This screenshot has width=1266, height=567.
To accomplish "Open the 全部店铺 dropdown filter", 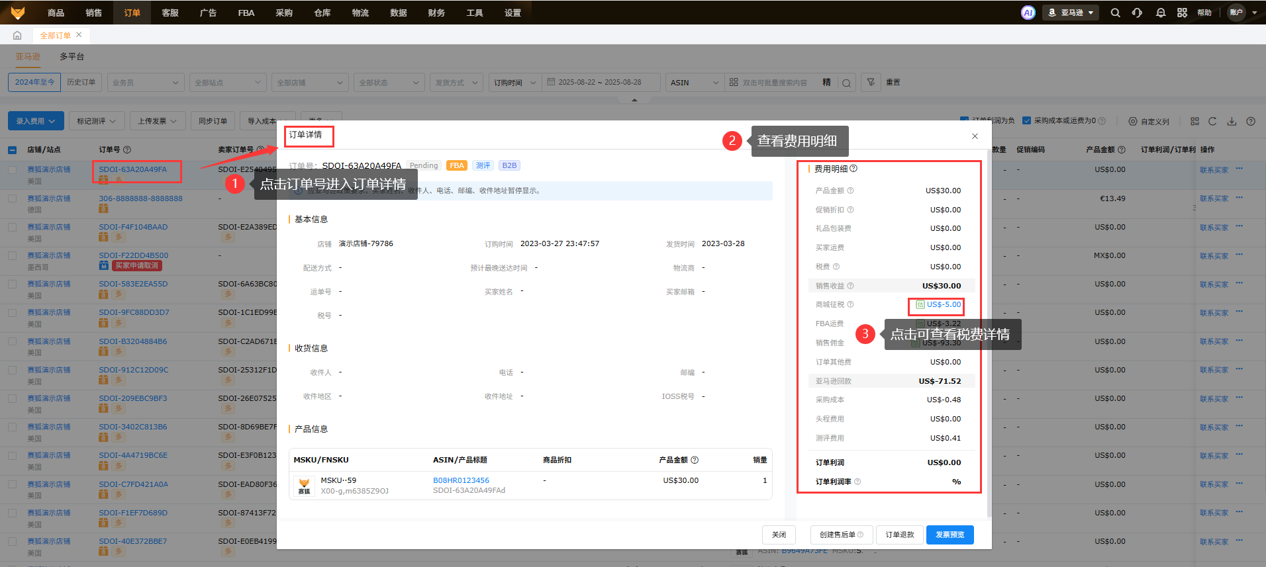I will click(310, 83).
